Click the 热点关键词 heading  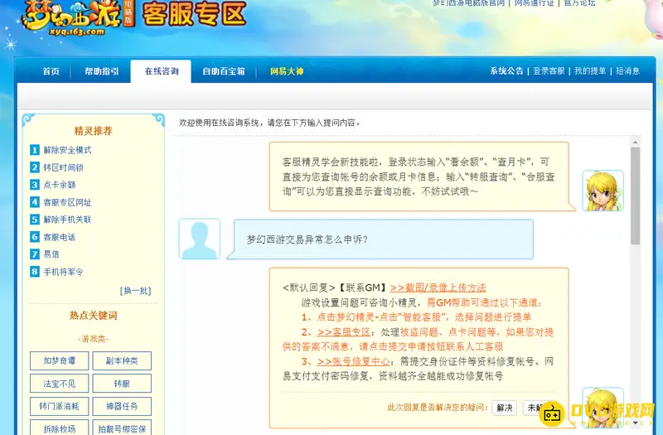coord(93,316)
